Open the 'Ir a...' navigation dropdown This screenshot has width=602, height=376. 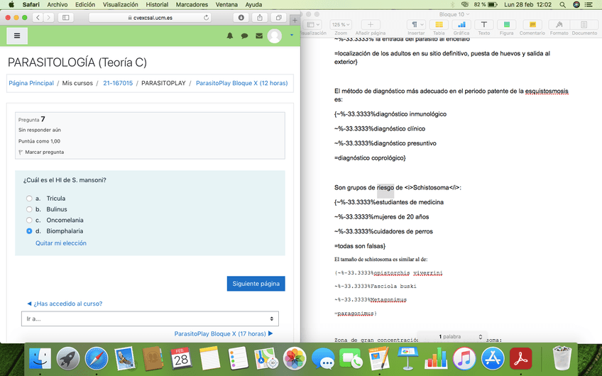click(150, 319)
